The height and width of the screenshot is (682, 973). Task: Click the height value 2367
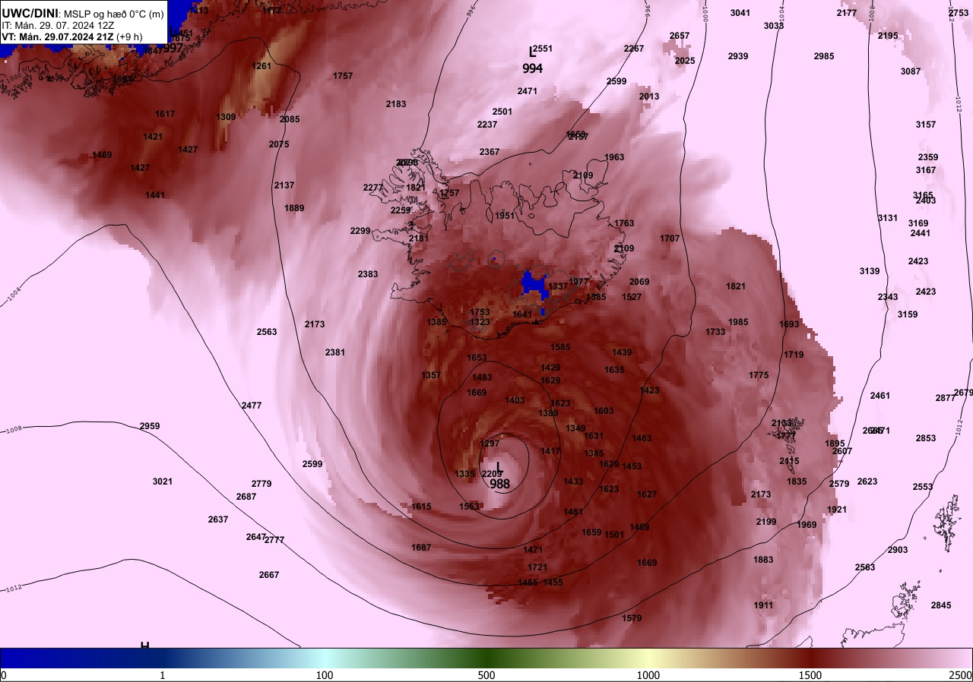click(490, 152)
